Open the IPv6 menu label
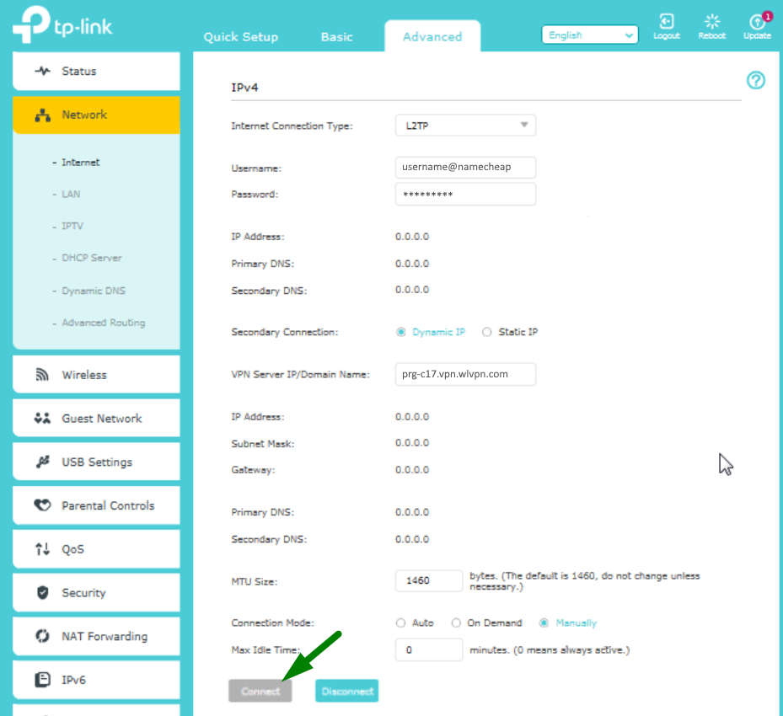The image size is (783, 716). tap(74, 680)
